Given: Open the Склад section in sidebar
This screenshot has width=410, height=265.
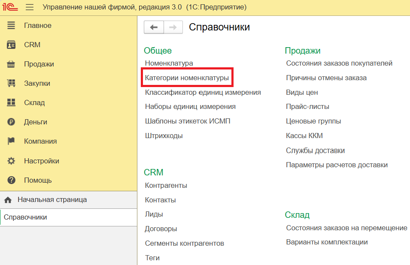Looking at the screenshot, I should point(34,102).
